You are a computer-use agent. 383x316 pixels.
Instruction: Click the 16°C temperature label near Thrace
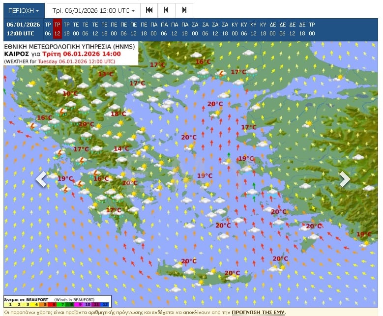point(203,62)
